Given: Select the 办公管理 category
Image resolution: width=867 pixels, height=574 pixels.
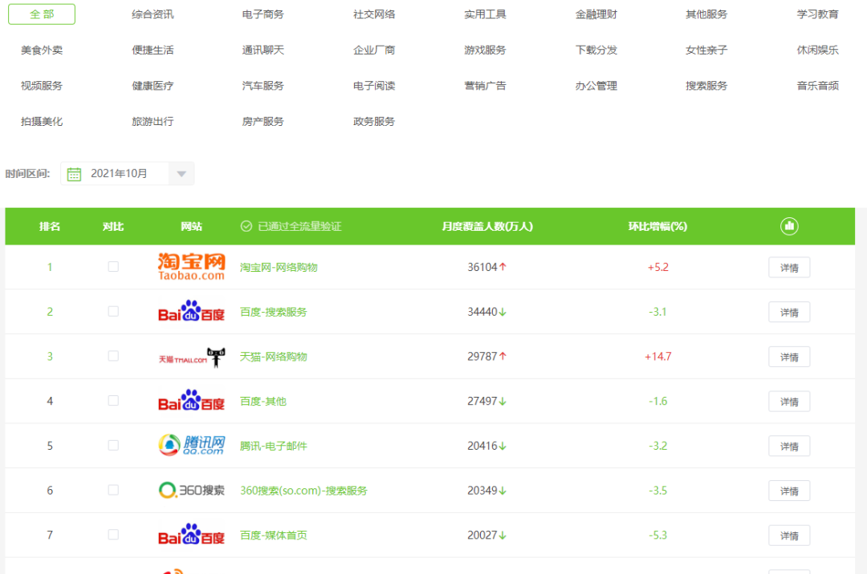Looking at the screenshot, I should tap(596, 86).
